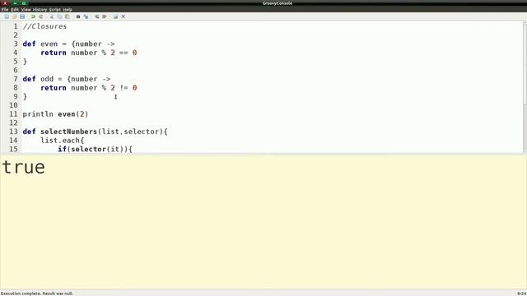Click the Cut toolbar icon
The width and height of the screenshot is (527, 296).
[51, 16]
